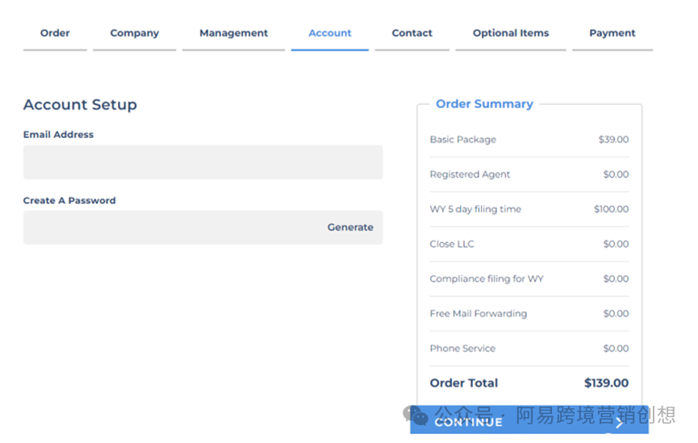Go to the Optional Items tab
Viewport: 698px width, 443px height.
[x=511, y=33]
